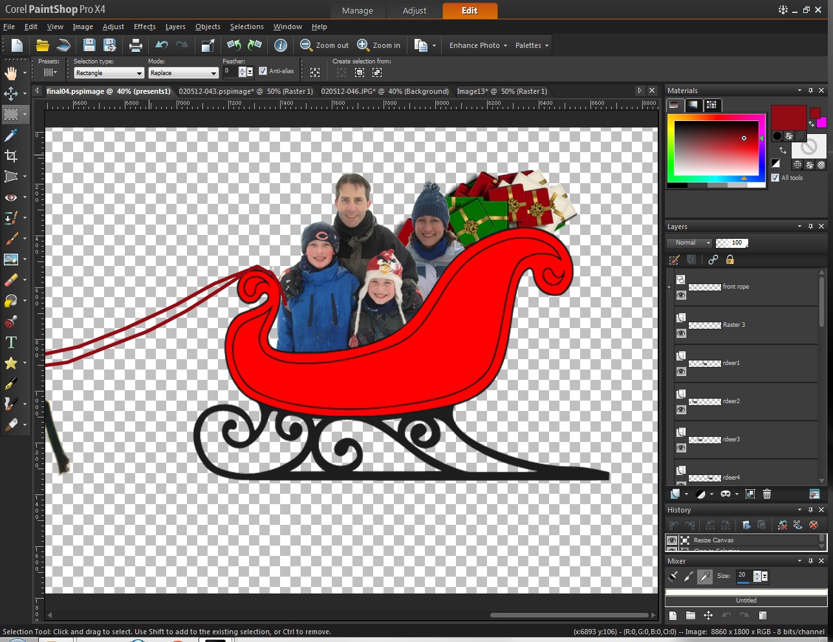Viewport: 833px width, 642px height.
Task: Create a new image file
Action: [17, 45]
